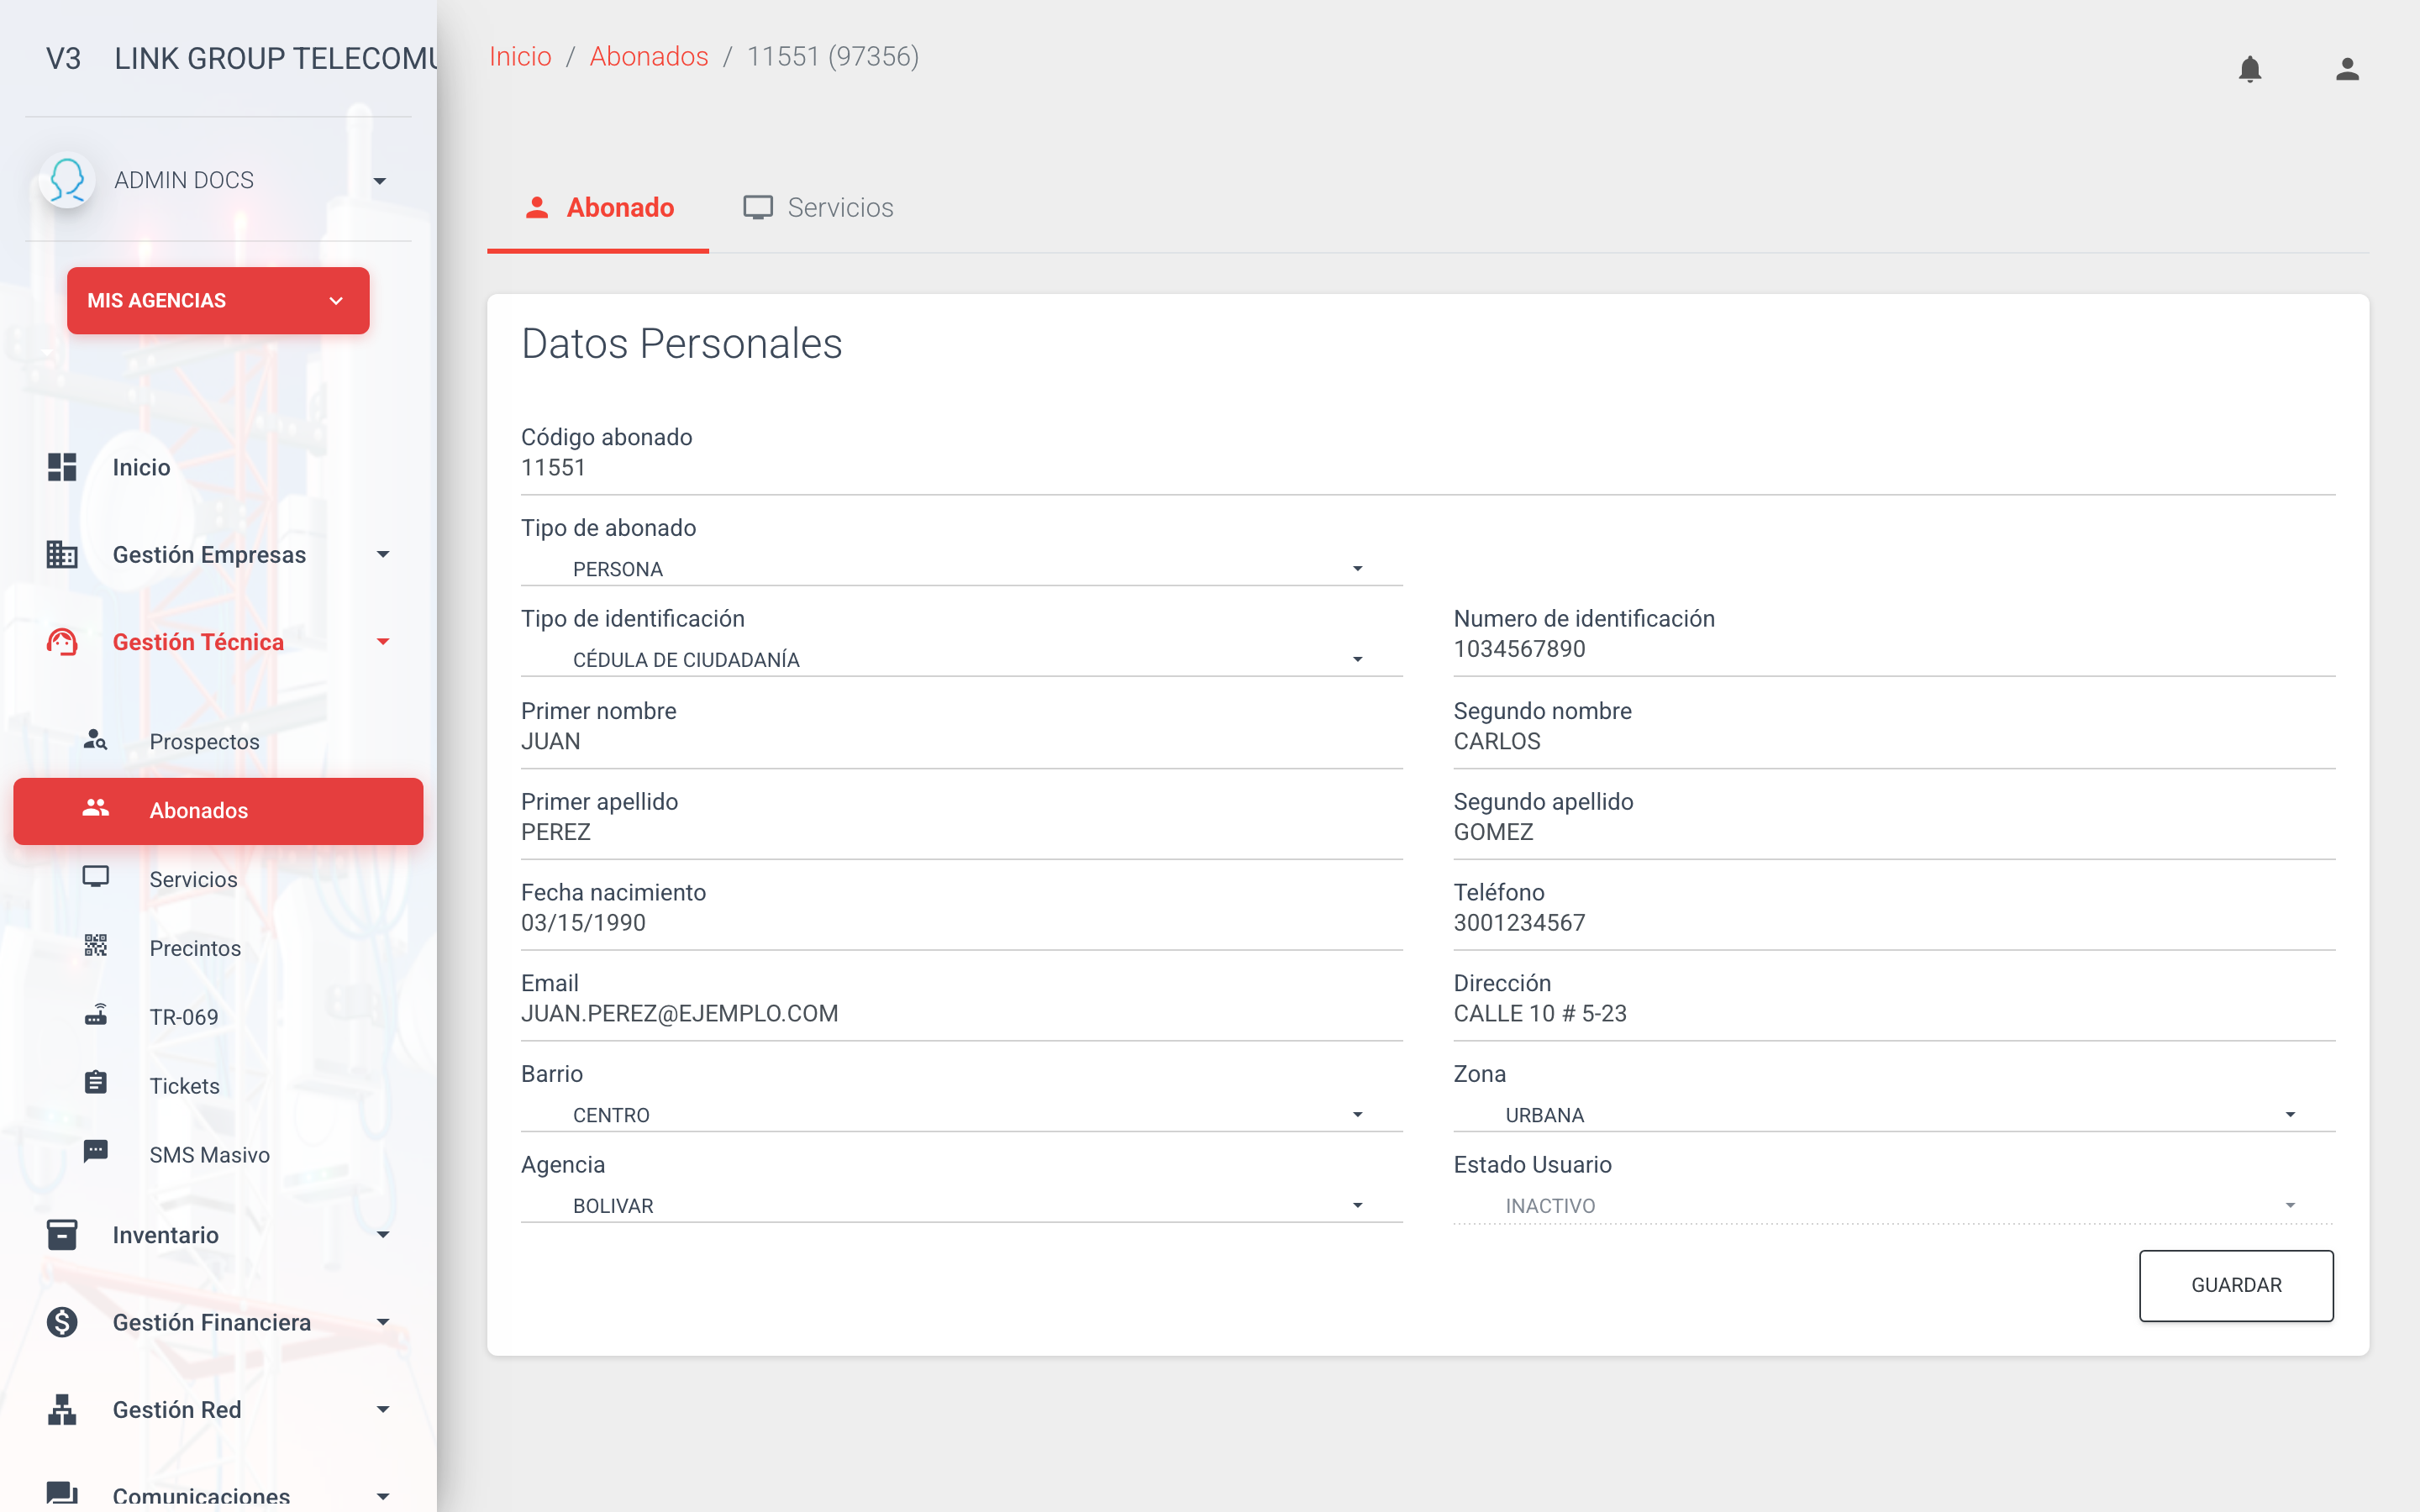This screenshot has width=2420, height=1512.
Task: Expand the Gestión Empresas menu arrow
Action: pos(383,554)
